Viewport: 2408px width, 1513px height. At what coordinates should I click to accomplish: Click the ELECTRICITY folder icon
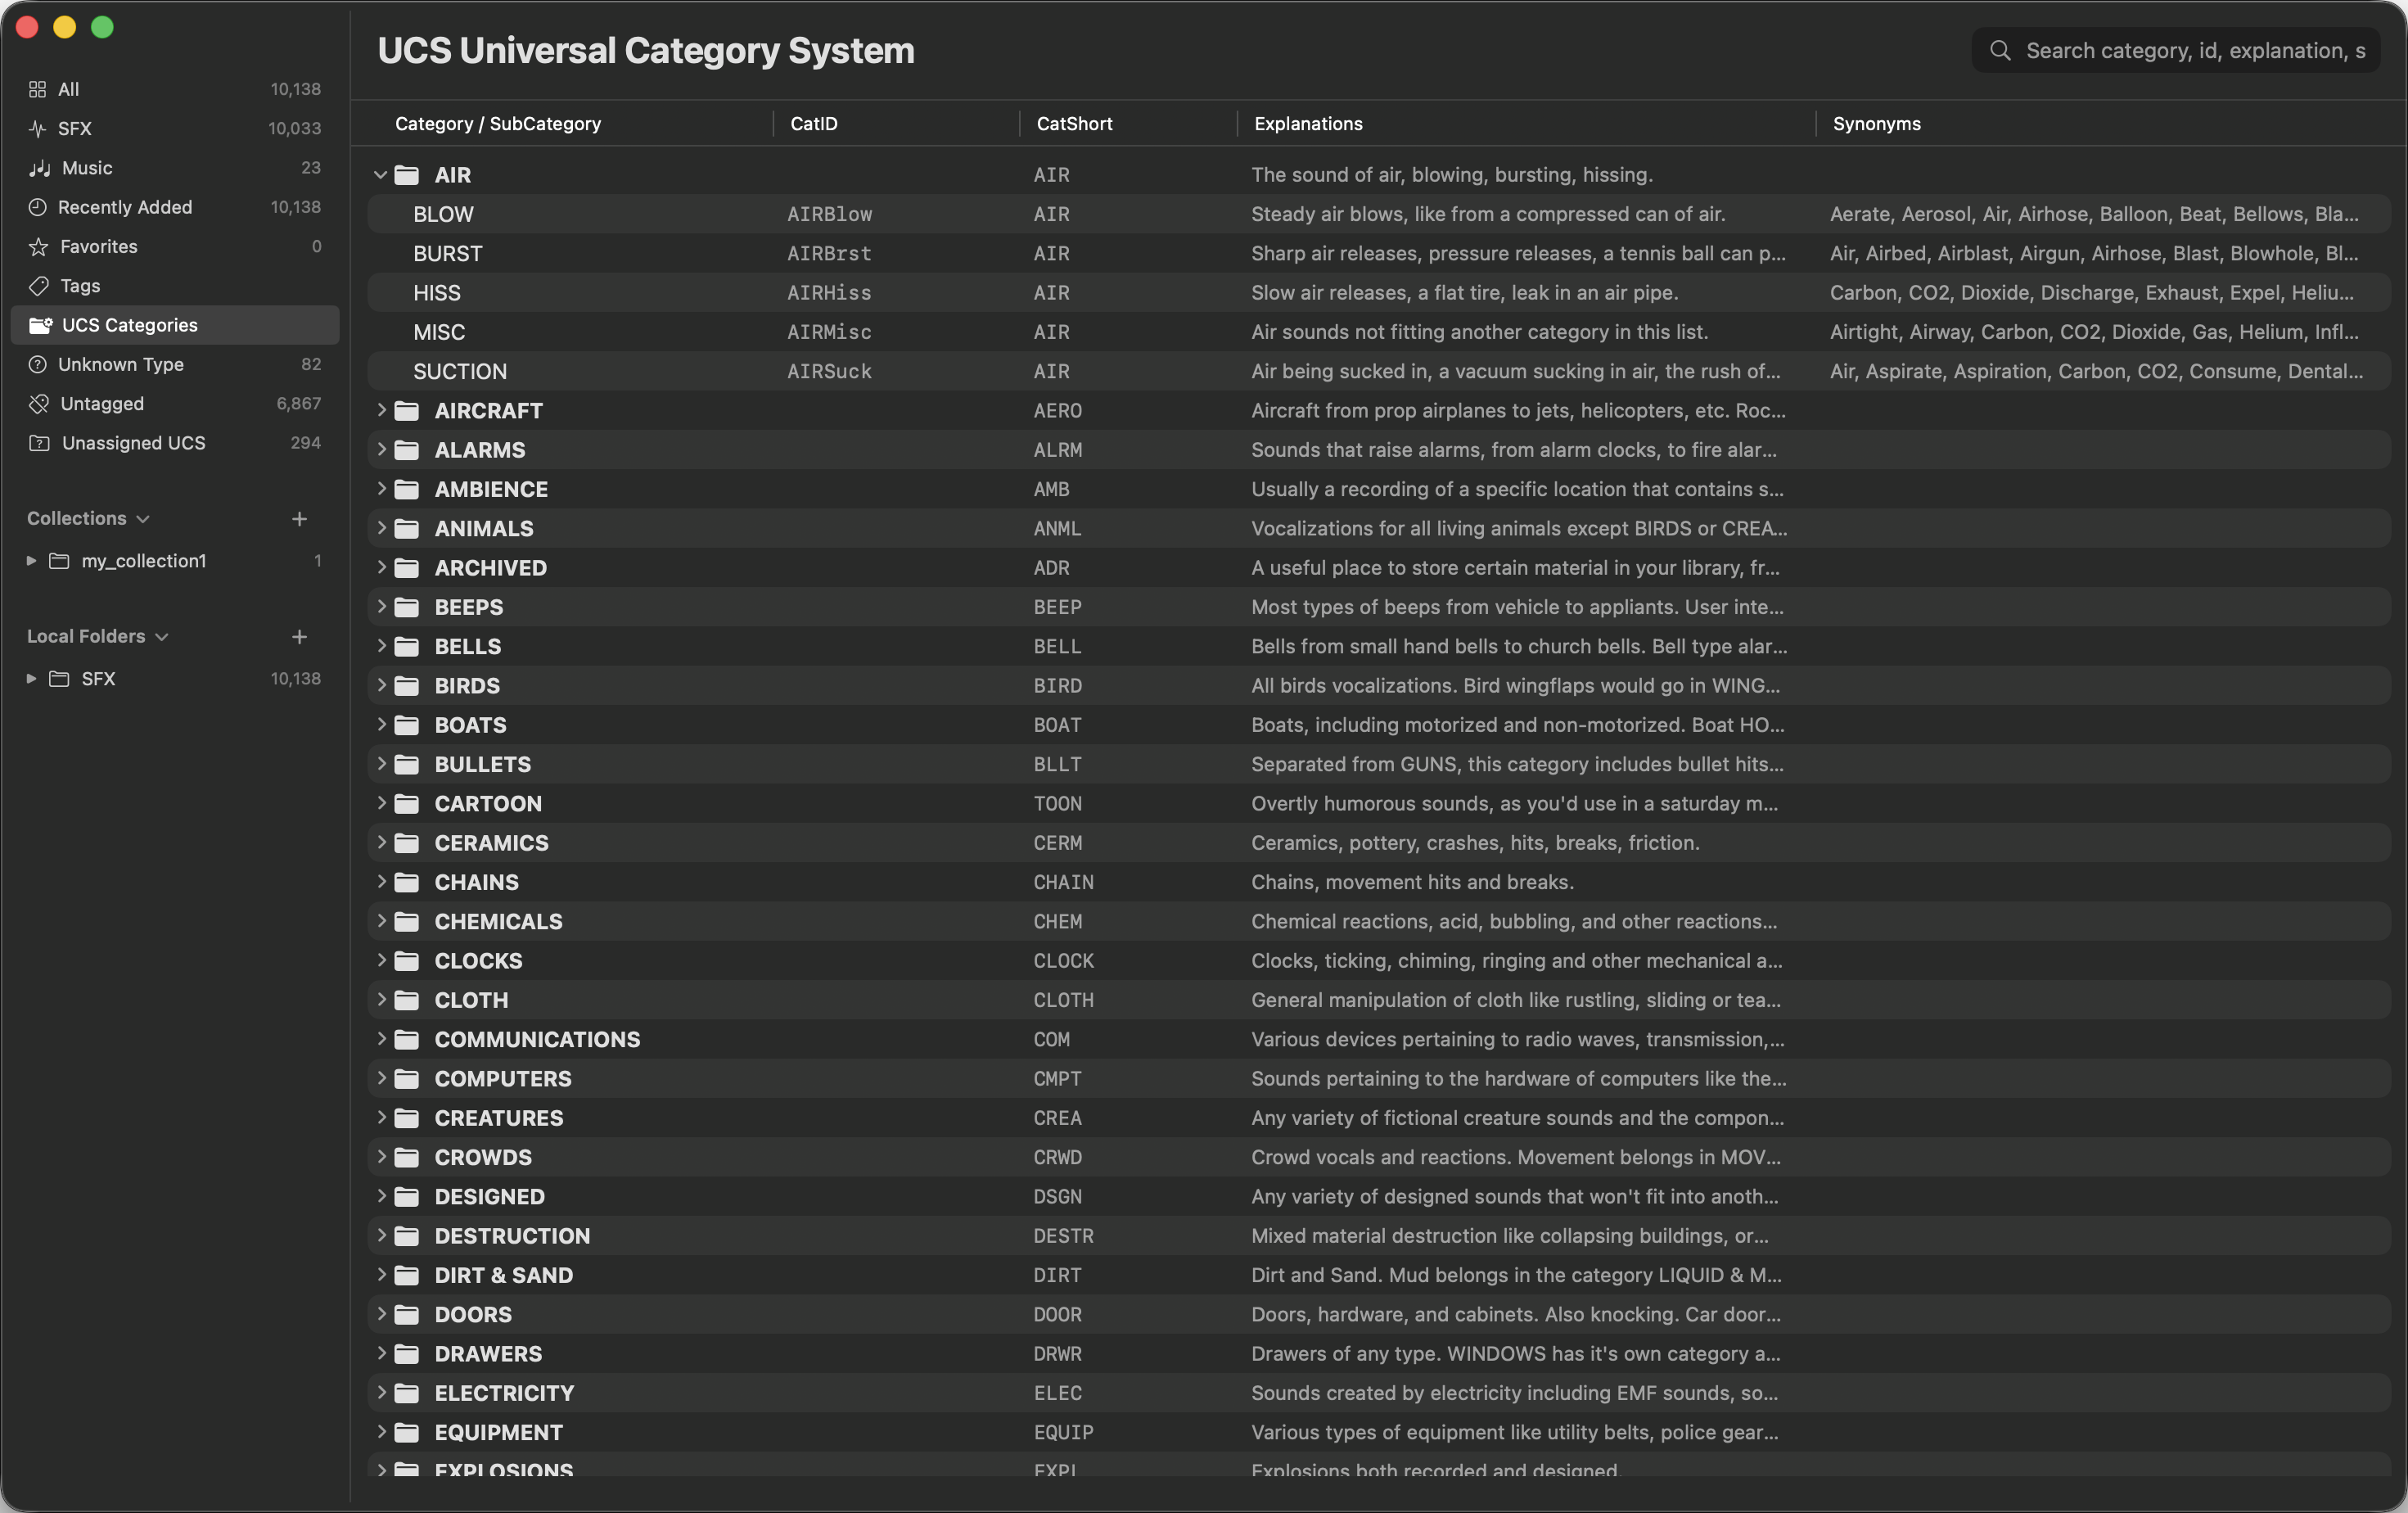(x=407, y=1393)
